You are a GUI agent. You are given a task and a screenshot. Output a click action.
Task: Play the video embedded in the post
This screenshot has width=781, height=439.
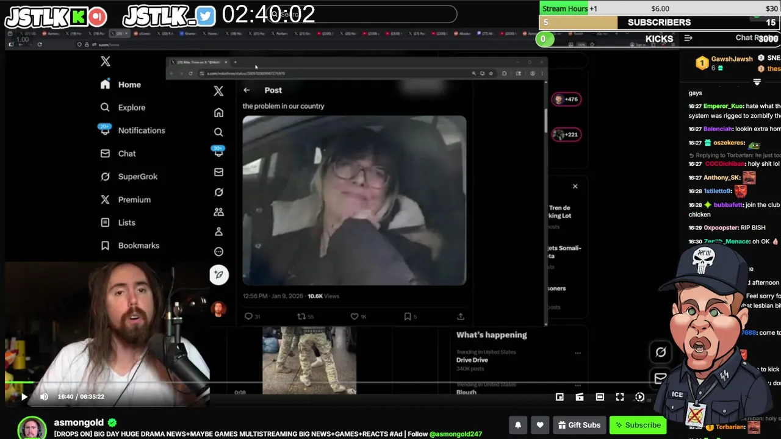tap(355, 201)
